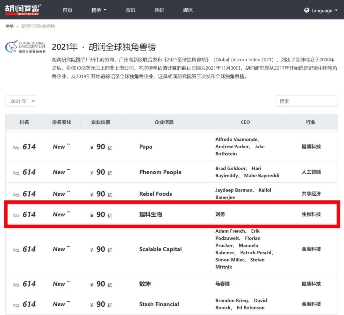Select the 瑞科生物 company row name
344x315 pixels.
pyautogui.click(x=151, y=214)
